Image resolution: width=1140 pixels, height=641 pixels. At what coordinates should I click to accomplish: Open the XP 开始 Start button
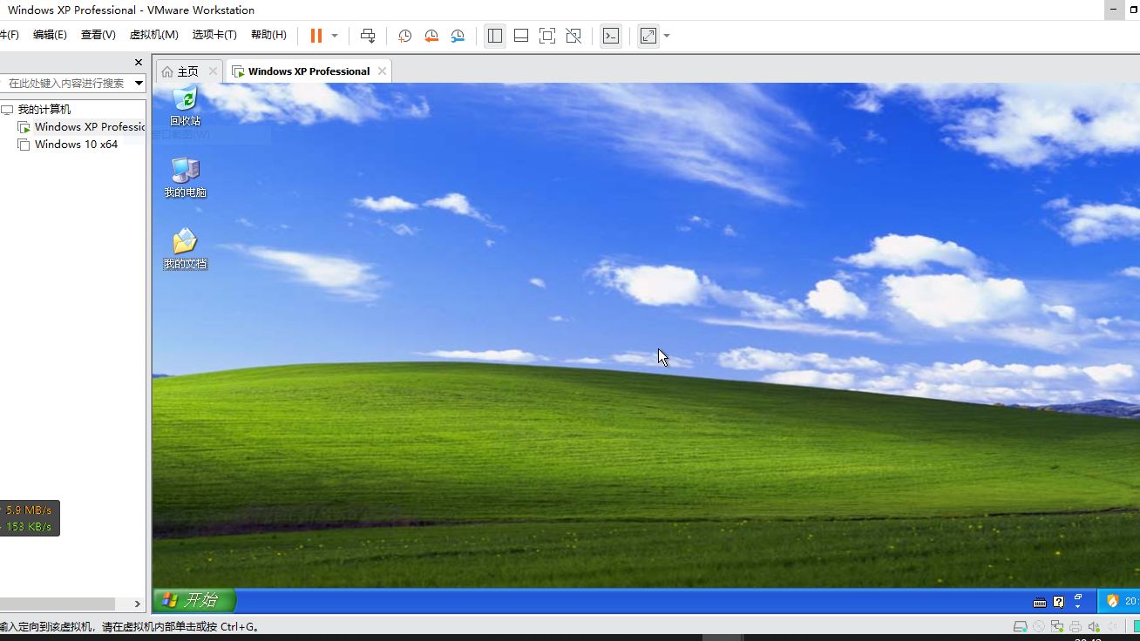[194, 599]
